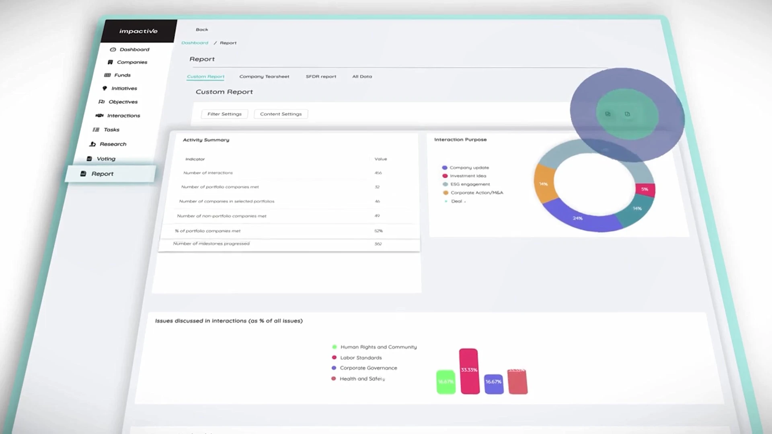Click the Back link

tap(202, 30)
